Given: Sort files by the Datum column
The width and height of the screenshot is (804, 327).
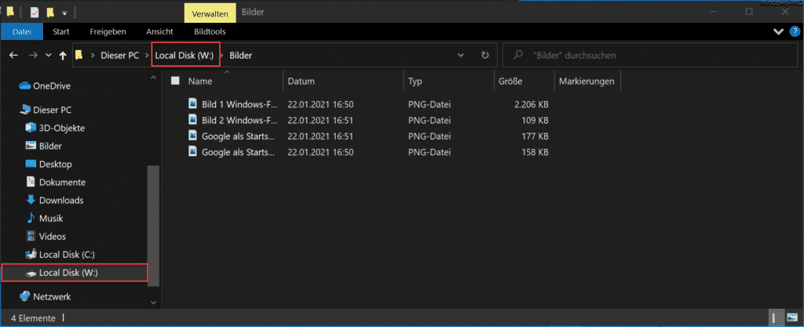Looking at the screenshot, I should click(x=301, y=81).
